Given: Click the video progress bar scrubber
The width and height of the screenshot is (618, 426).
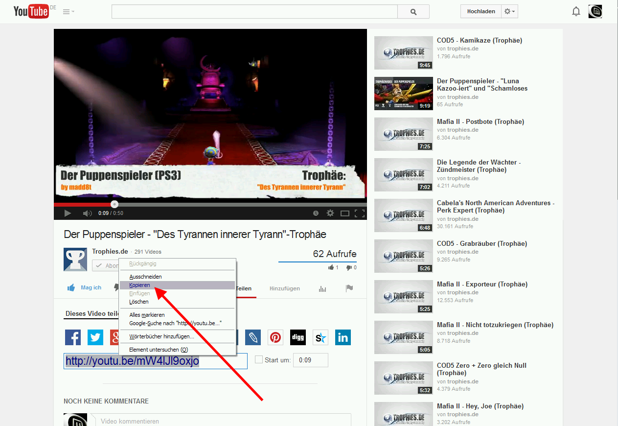Looking at the screenshot, I should (114, 204).
